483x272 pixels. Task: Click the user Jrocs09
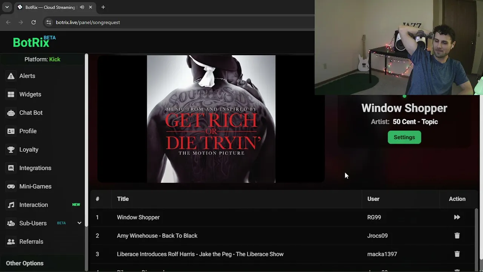377,236
